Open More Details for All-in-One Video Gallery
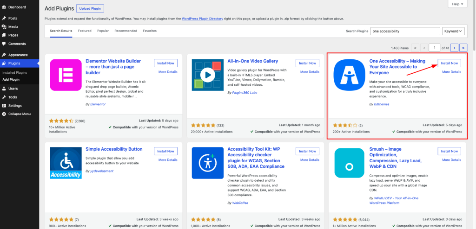Image resolution: width=476 pixels, height=229 pixels. pos(310,72)
